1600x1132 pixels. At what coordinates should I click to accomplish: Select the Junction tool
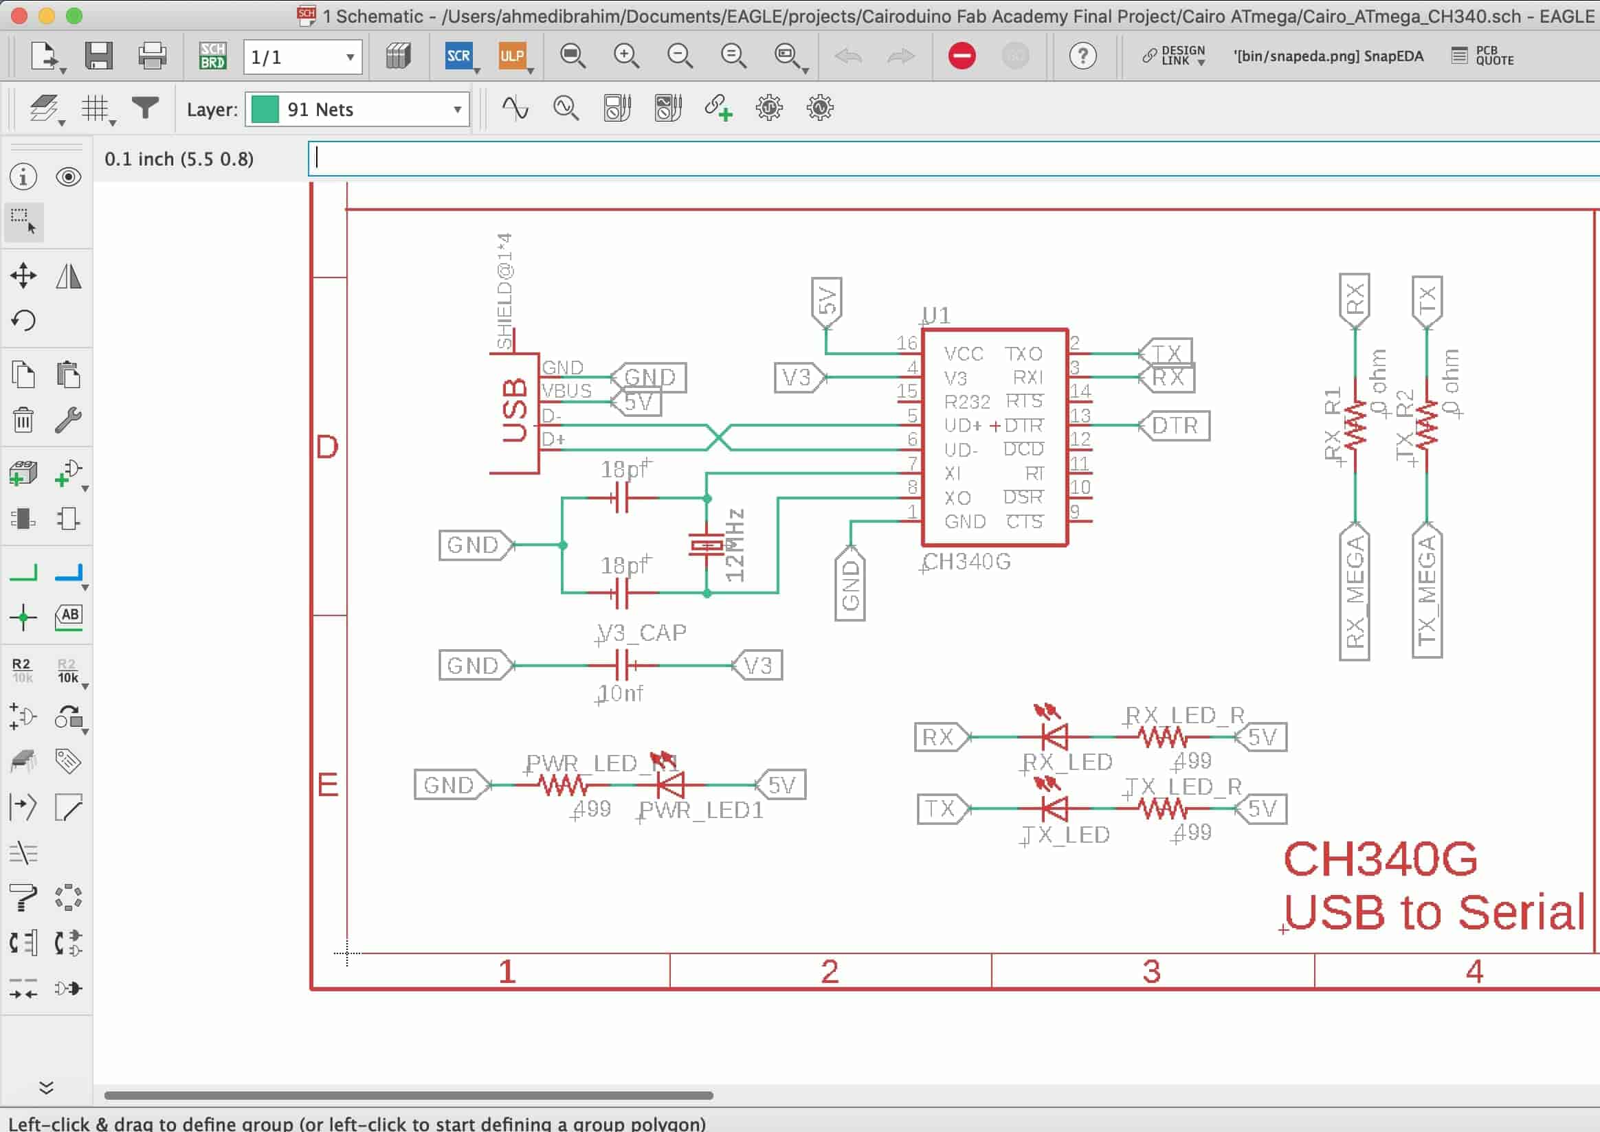24,618
